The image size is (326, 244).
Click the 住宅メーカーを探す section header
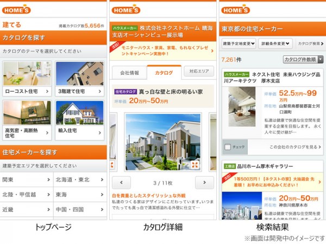53,152
